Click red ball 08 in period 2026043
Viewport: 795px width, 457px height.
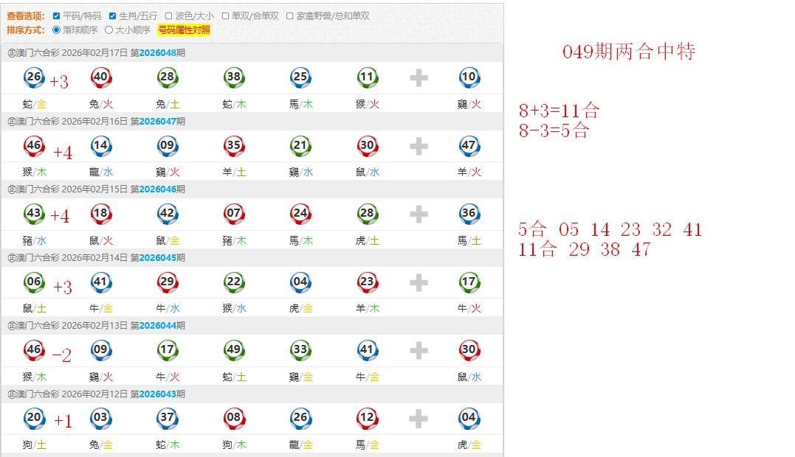click(x=234, y=419)
